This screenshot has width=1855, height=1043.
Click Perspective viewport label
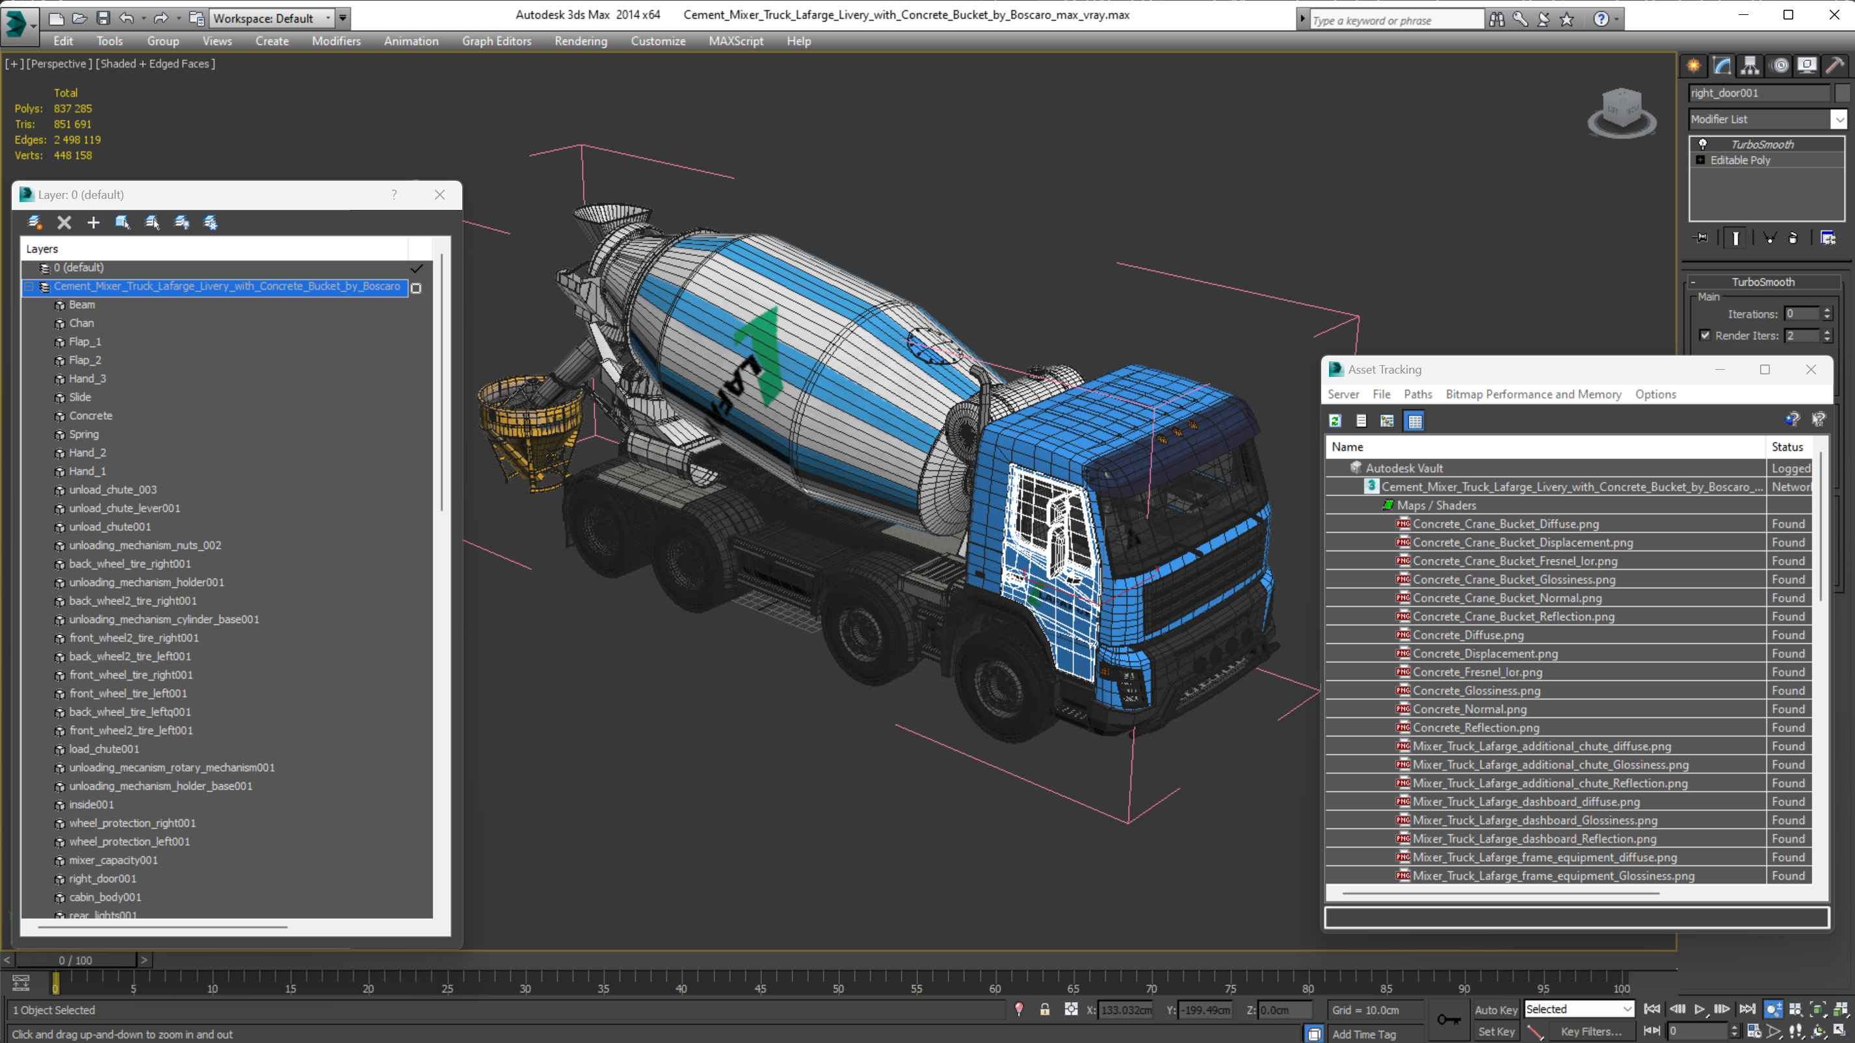coord(59,63)
